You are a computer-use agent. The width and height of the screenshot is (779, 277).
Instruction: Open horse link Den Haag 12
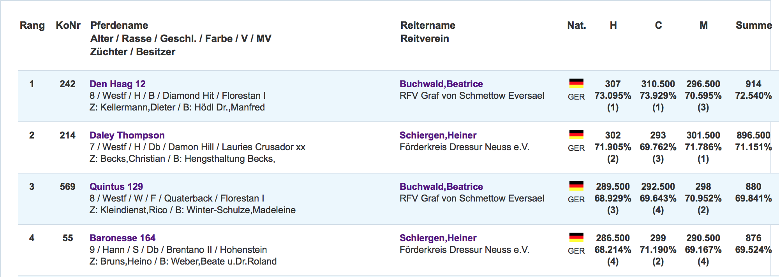click(x=118, y=84)
